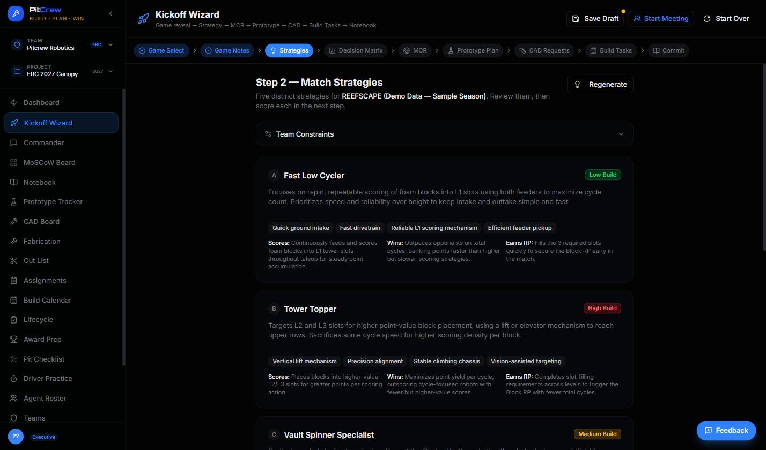Open the Fabrication page
Image resolution: width=766 pixels, height=450 pixels.
pos(61,242)
